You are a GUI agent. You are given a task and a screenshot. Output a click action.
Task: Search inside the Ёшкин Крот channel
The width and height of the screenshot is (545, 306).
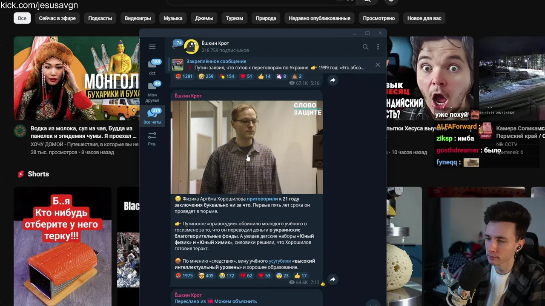tap(365, 47)
